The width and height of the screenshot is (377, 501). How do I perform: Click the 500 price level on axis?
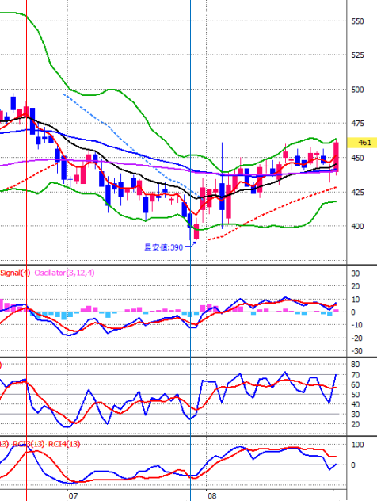click(357, 90)
